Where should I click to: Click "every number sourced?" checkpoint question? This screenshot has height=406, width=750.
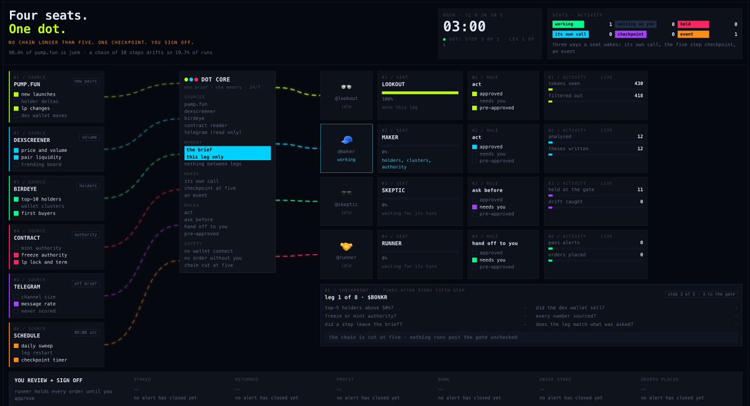566,316
